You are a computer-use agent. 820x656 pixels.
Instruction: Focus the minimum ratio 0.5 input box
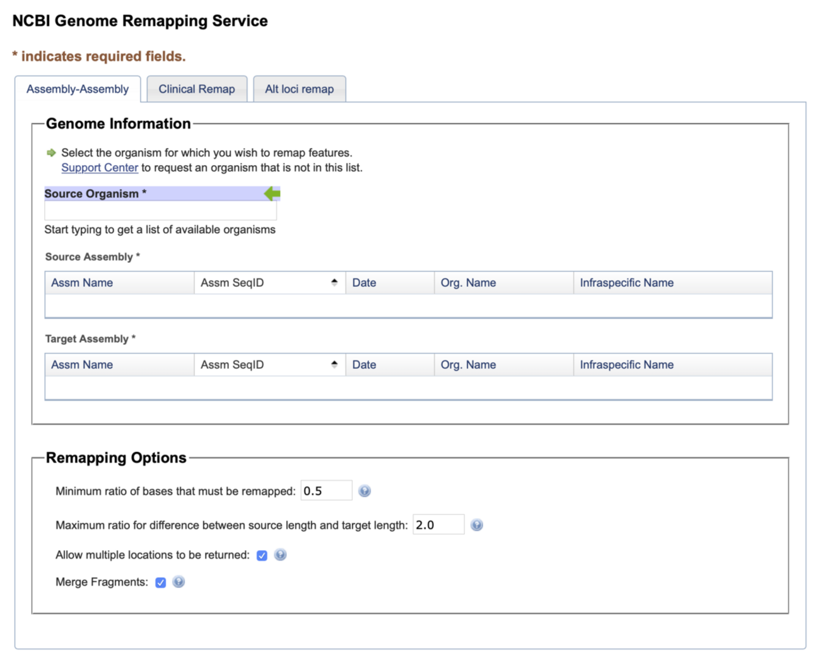[325, 491]
